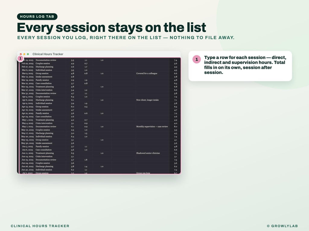
Task: Click the Mar 6, 2025 date cell
Action: point(27,70)
